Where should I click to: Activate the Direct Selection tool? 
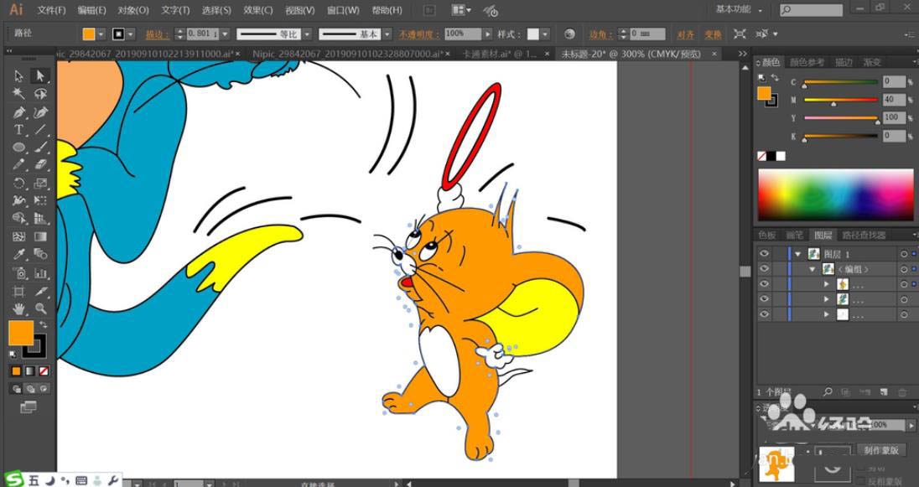pos(40,75)
